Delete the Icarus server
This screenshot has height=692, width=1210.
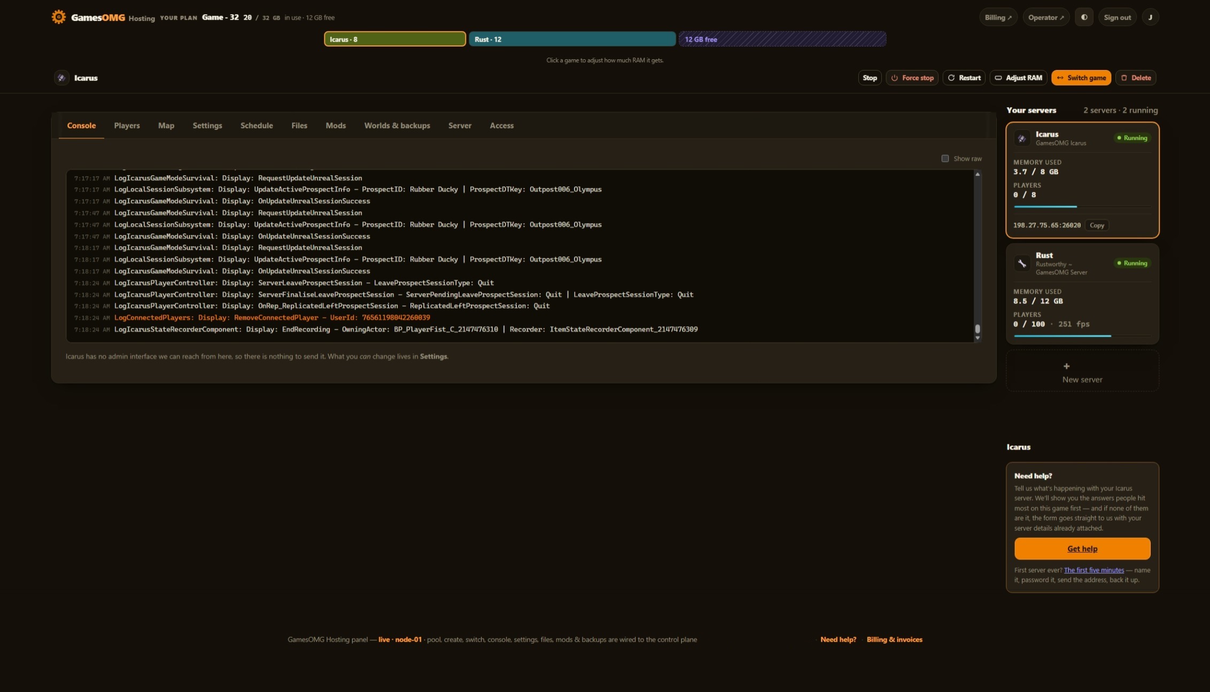coord(1136,78)
